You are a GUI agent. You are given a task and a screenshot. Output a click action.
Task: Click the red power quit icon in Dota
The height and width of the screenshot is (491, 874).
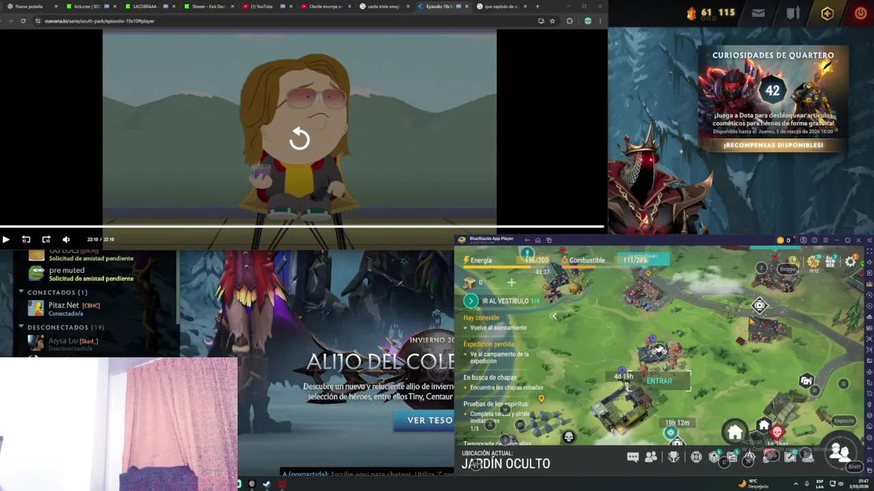point(860,13)
